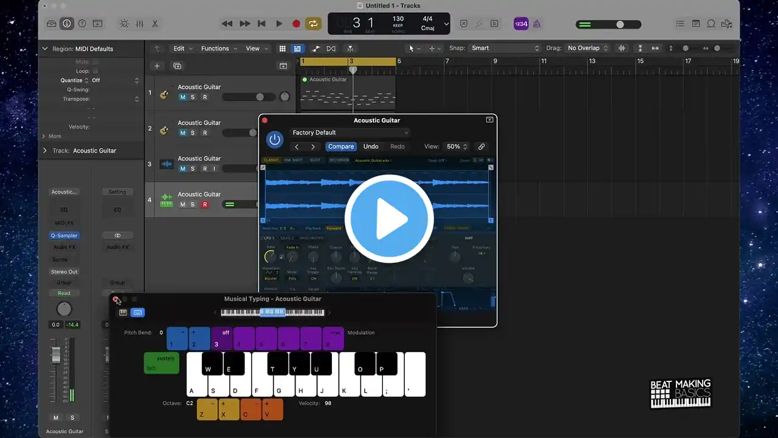Click the duplicate track icon

pyautogui.click(x=177, y=66)
